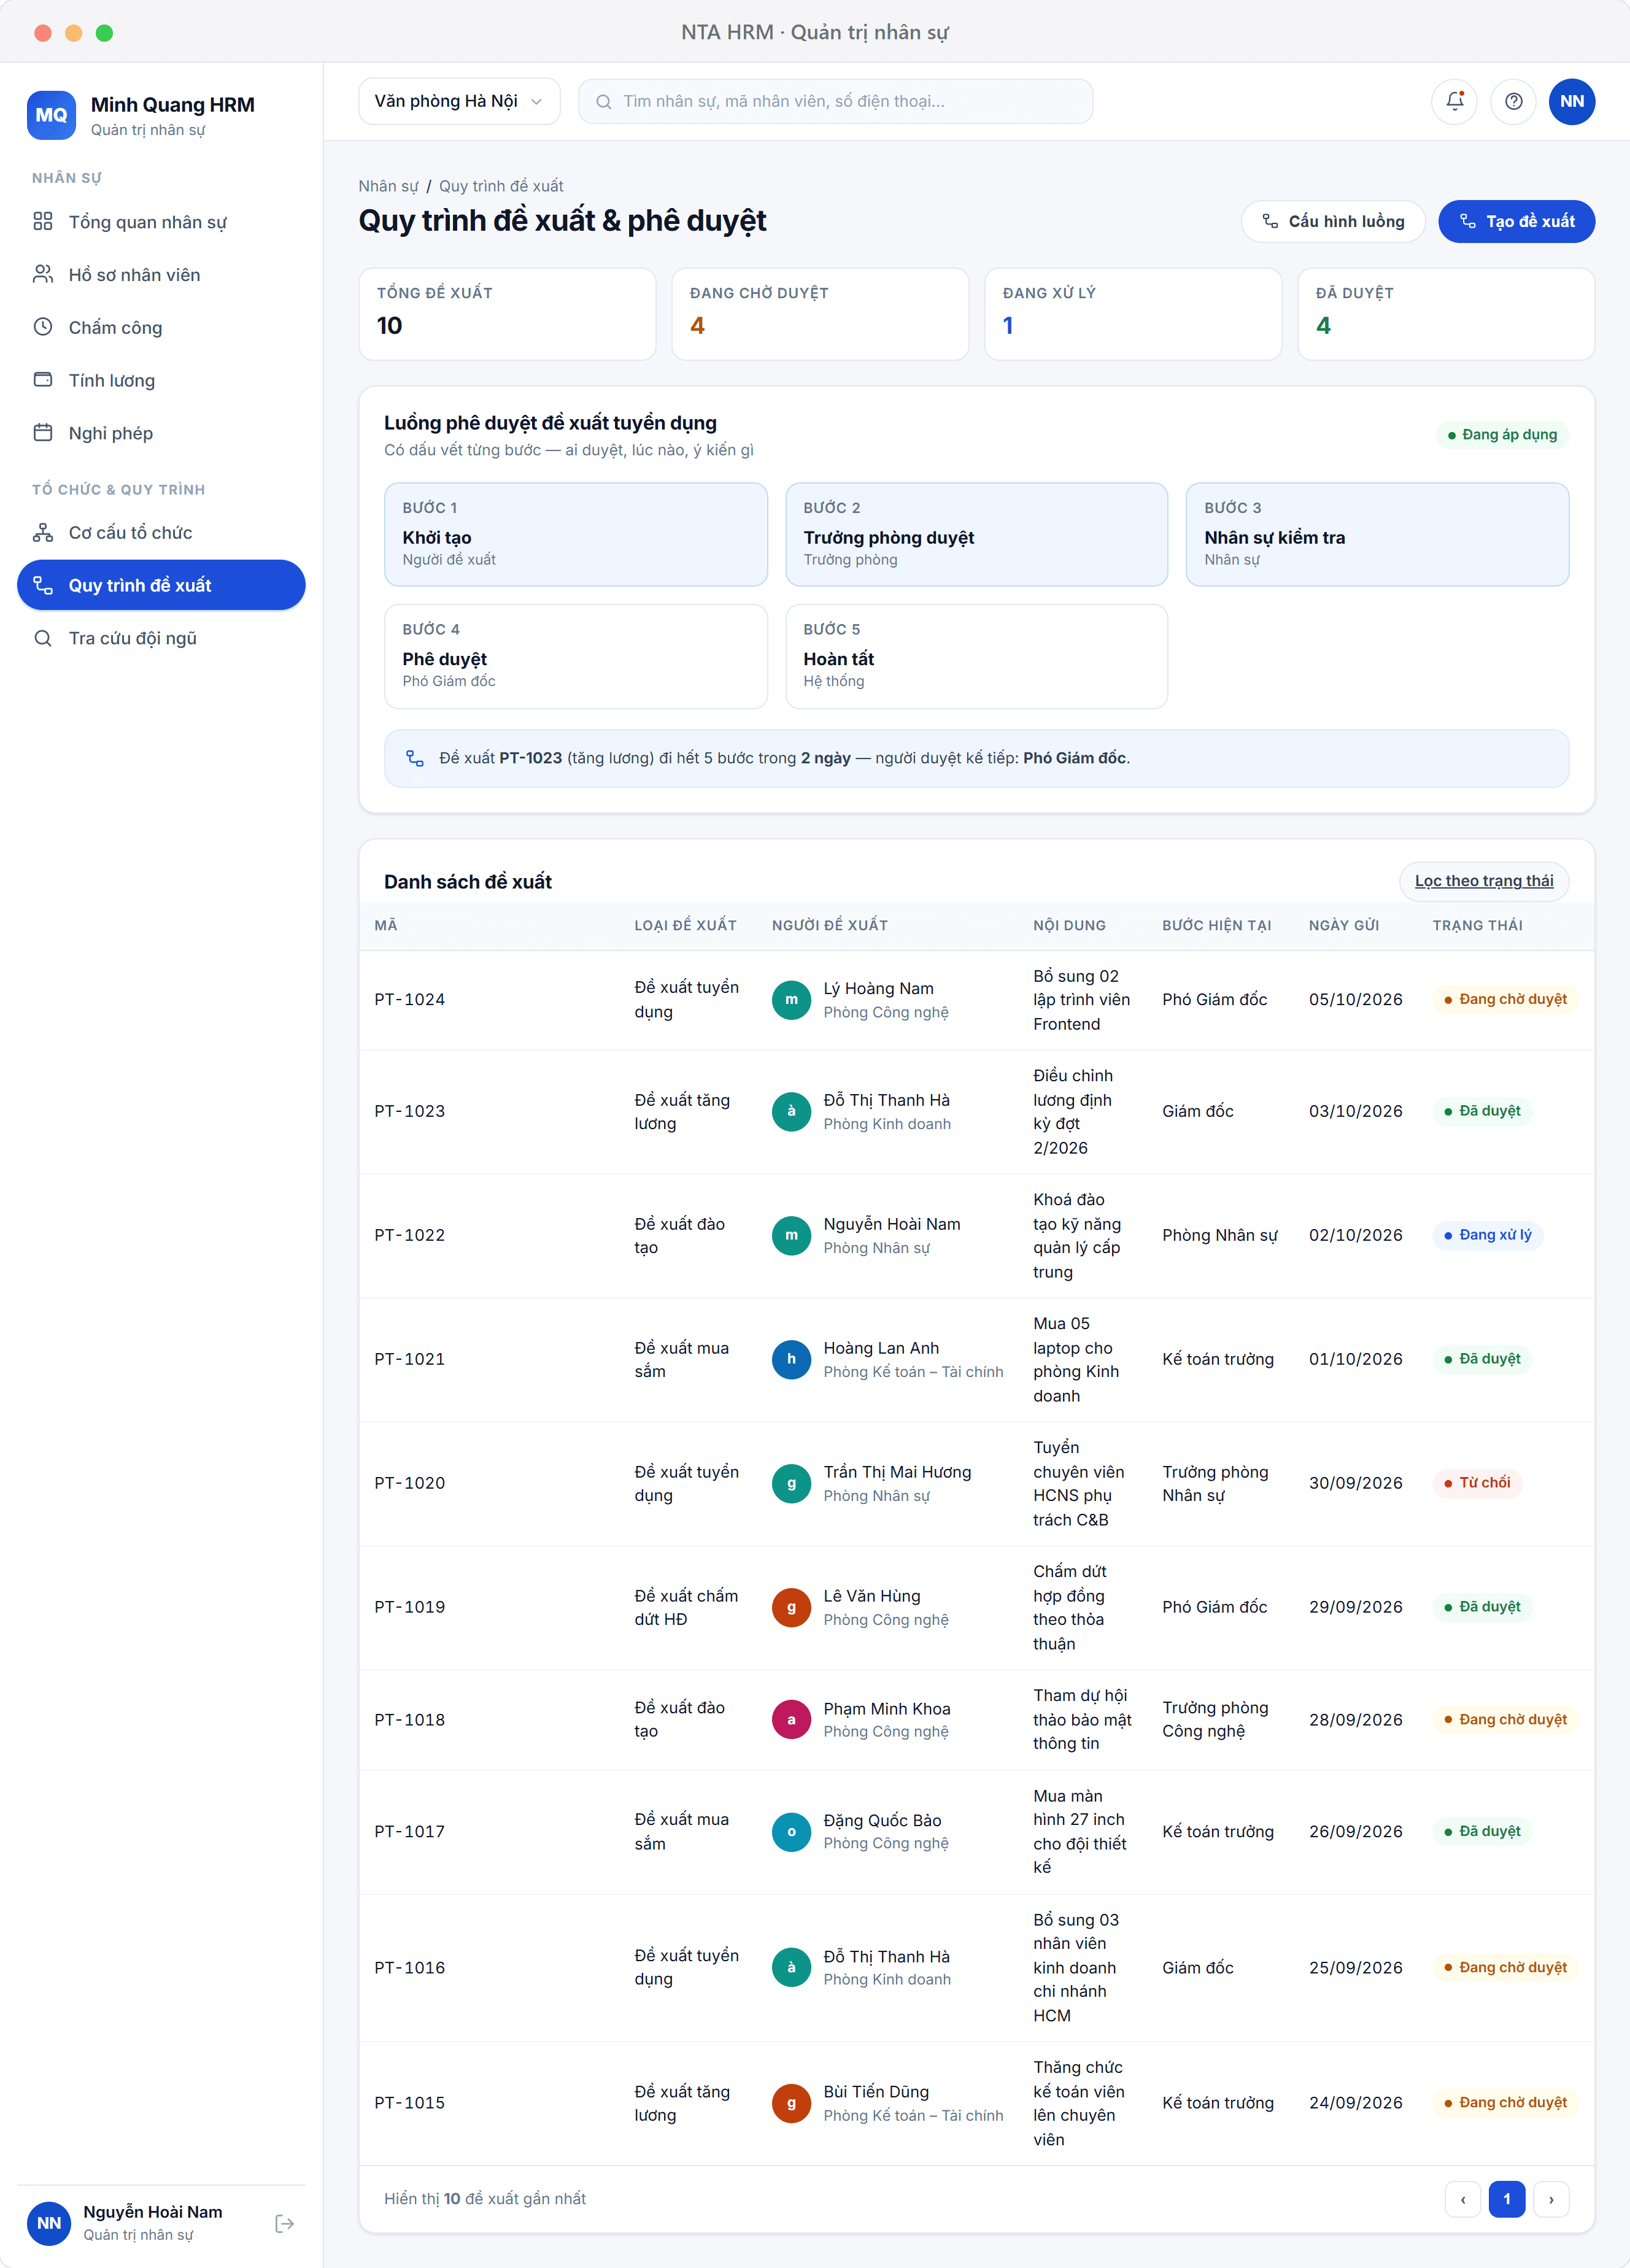Click the Đang áp dụng status badge
Image resolution: width=1630 pixels, height=2268 pixels.
pyautogui.click(x=1503, y=435)
